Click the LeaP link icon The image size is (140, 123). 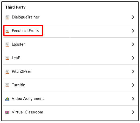click(7, 58)
